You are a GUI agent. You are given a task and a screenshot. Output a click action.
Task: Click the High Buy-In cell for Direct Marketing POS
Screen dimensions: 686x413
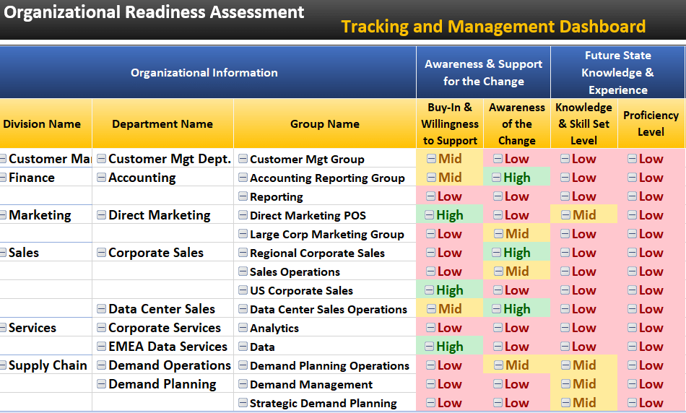click(450, 215)
